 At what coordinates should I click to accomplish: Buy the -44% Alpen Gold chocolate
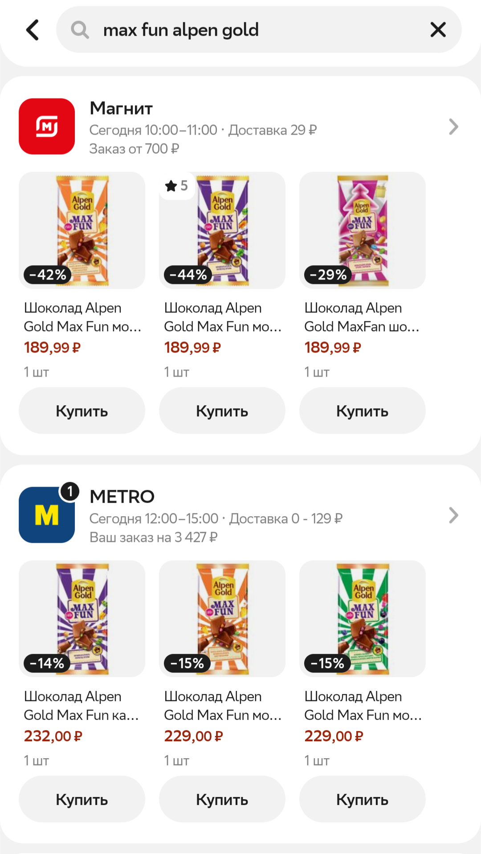pos(222,411)
